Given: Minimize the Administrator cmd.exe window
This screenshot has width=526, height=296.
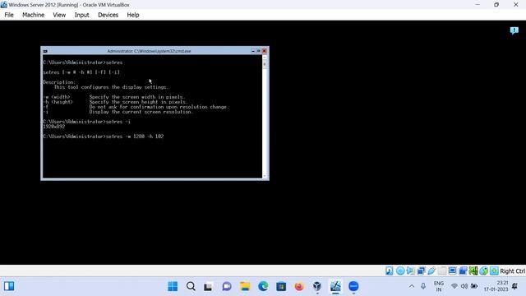Looking at the screenshot, I should point(253,51).
